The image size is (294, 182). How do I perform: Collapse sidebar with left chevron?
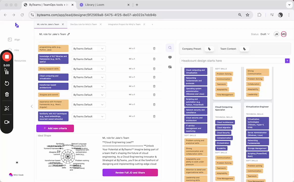32,106
